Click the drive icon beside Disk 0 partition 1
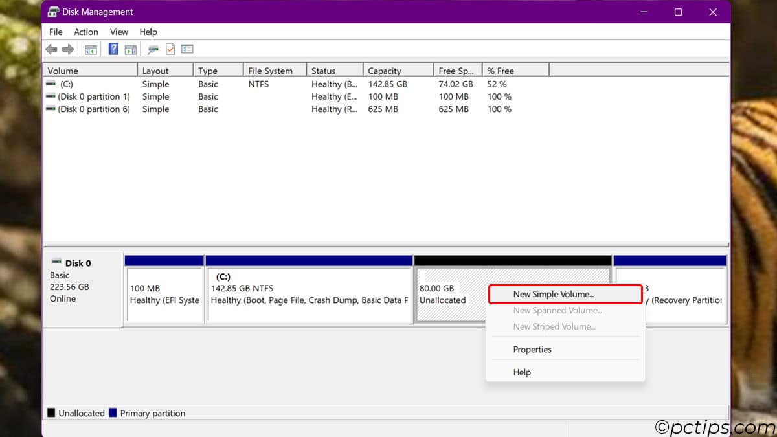The width and height of the screenshot is (777, 437). [51, 96]
